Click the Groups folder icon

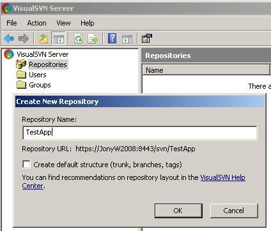click(21, 85)
